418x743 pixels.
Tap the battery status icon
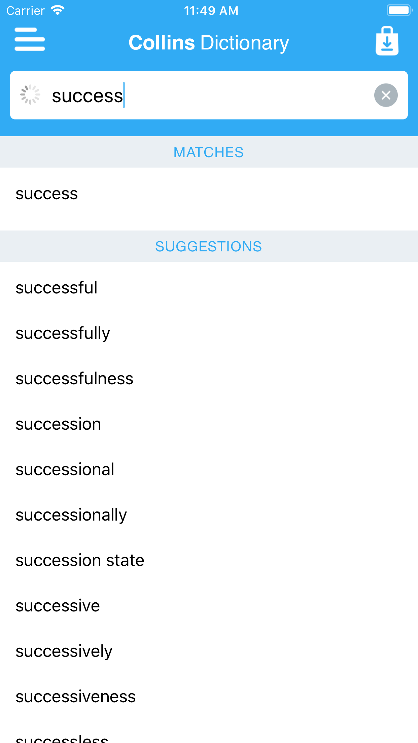[x=399, y=10]
